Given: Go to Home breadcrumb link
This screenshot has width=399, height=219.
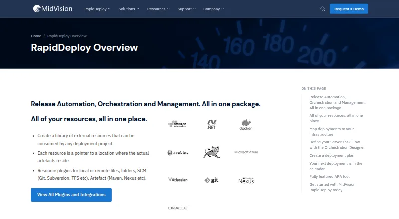Looking at the screenshot, I should point(36,36).
